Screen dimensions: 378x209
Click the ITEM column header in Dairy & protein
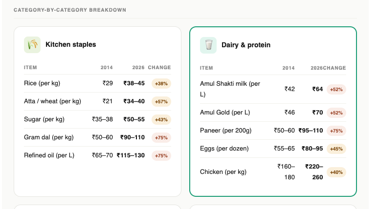click(x=206, y=68)
